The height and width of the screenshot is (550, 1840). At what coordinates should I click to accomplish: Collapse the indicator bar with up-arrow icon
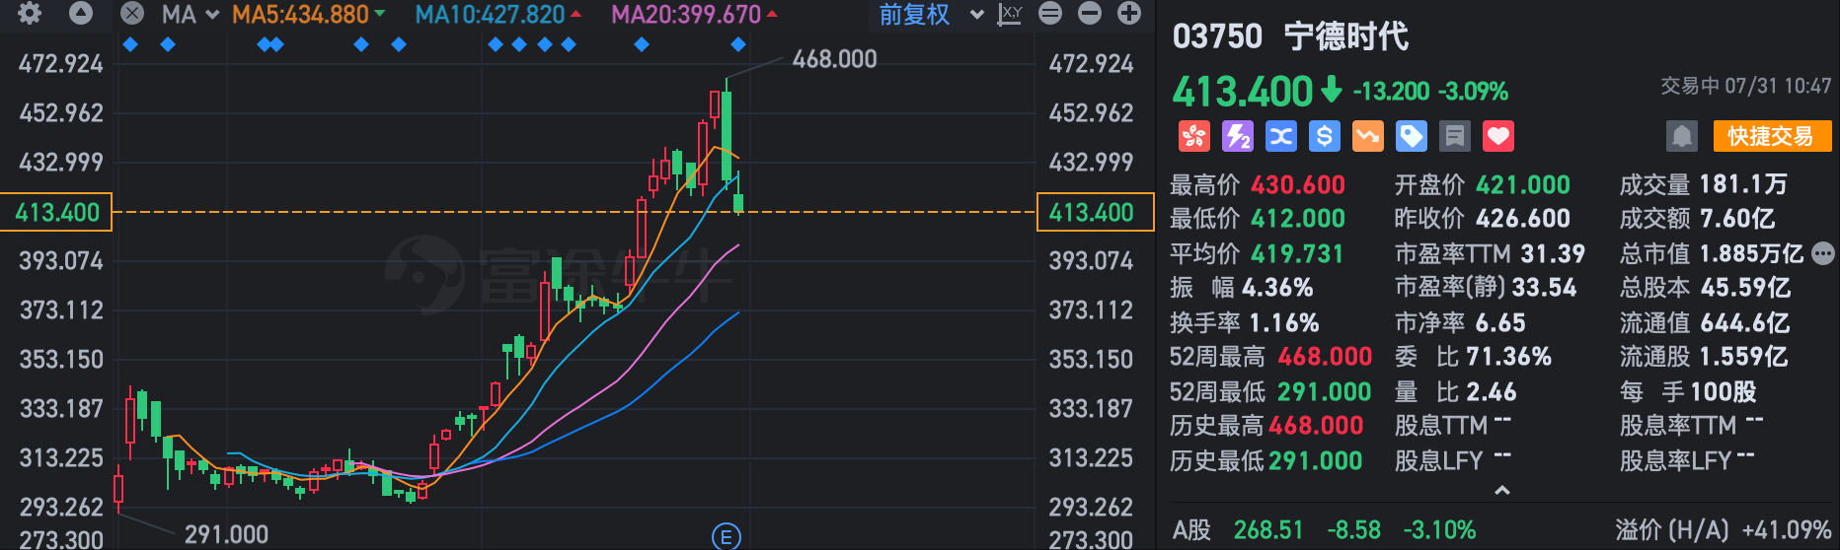[x=81, y=13]
